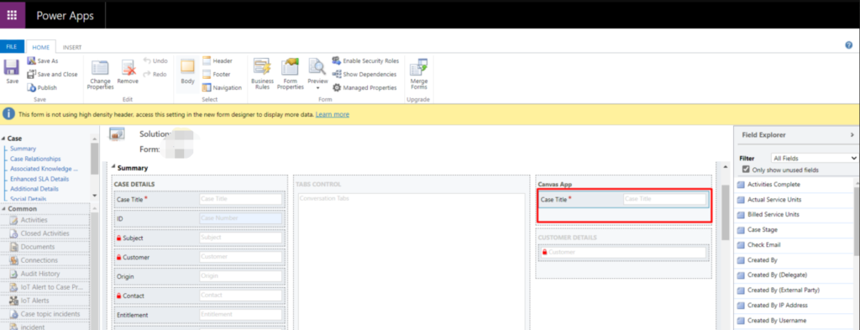Redo the last action
Viewport: 860px width, 330px height.
click(155, 74)
